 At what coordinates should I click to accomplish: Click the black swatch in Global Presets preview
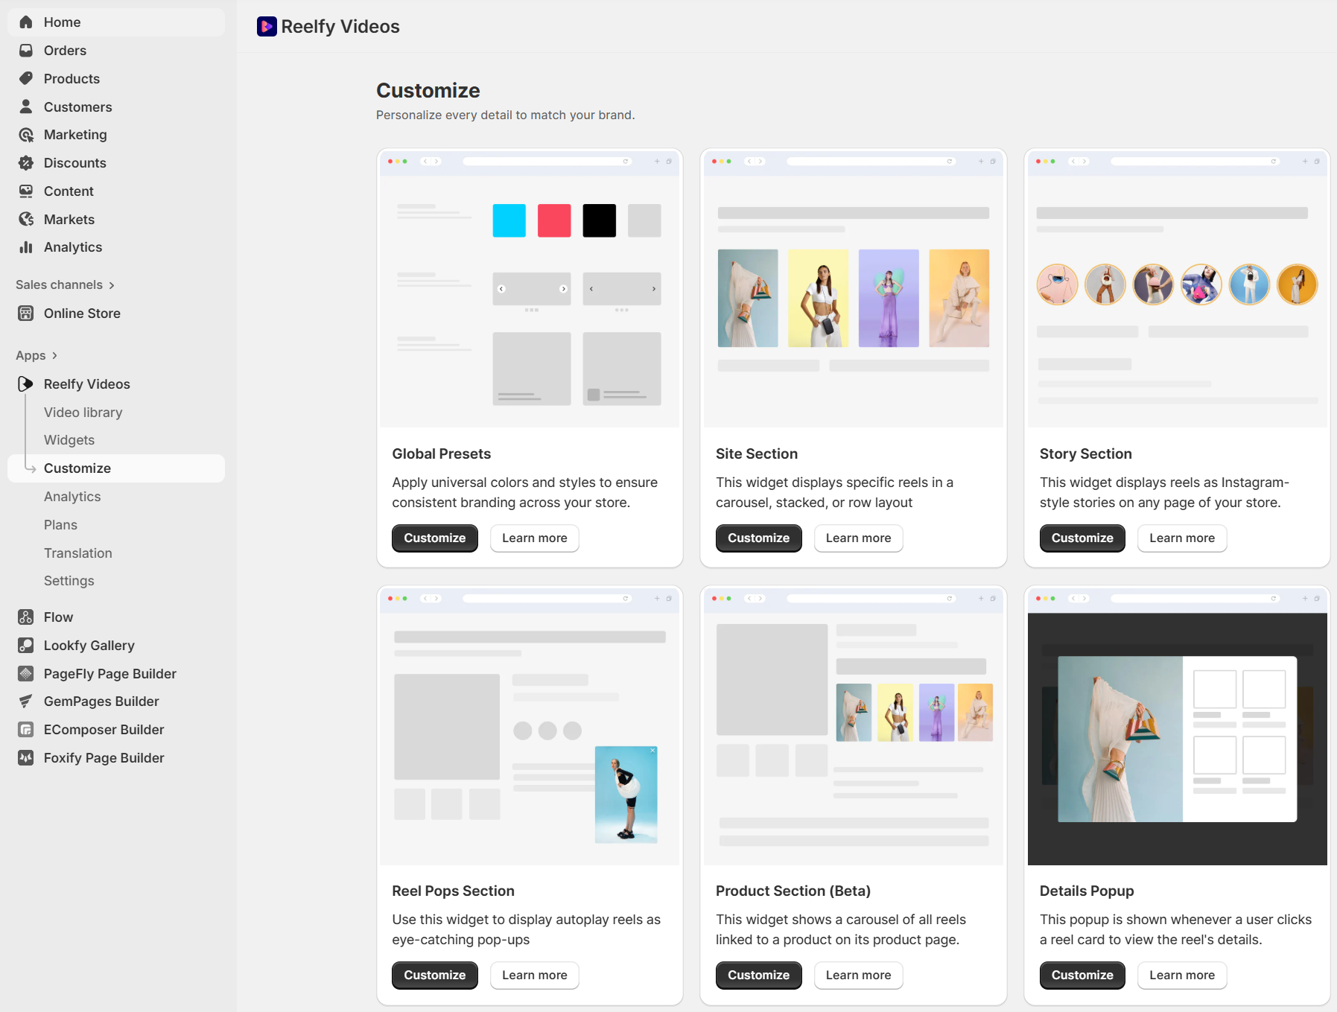point(600,220)
